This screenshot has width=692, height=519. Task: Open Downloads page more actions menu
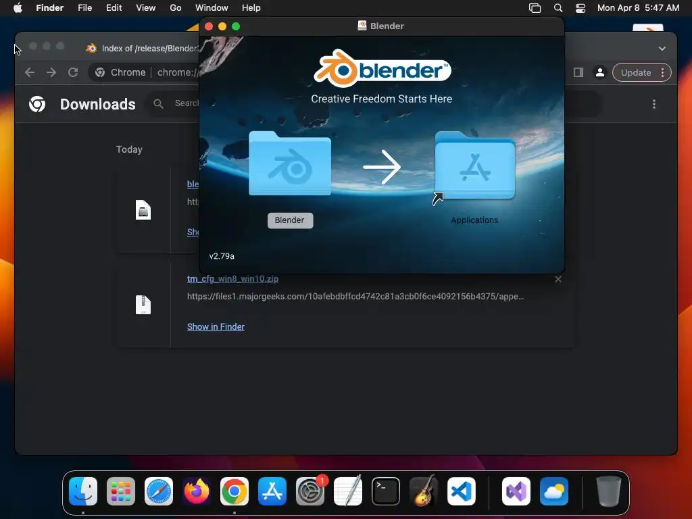click(x=654, y=104)
